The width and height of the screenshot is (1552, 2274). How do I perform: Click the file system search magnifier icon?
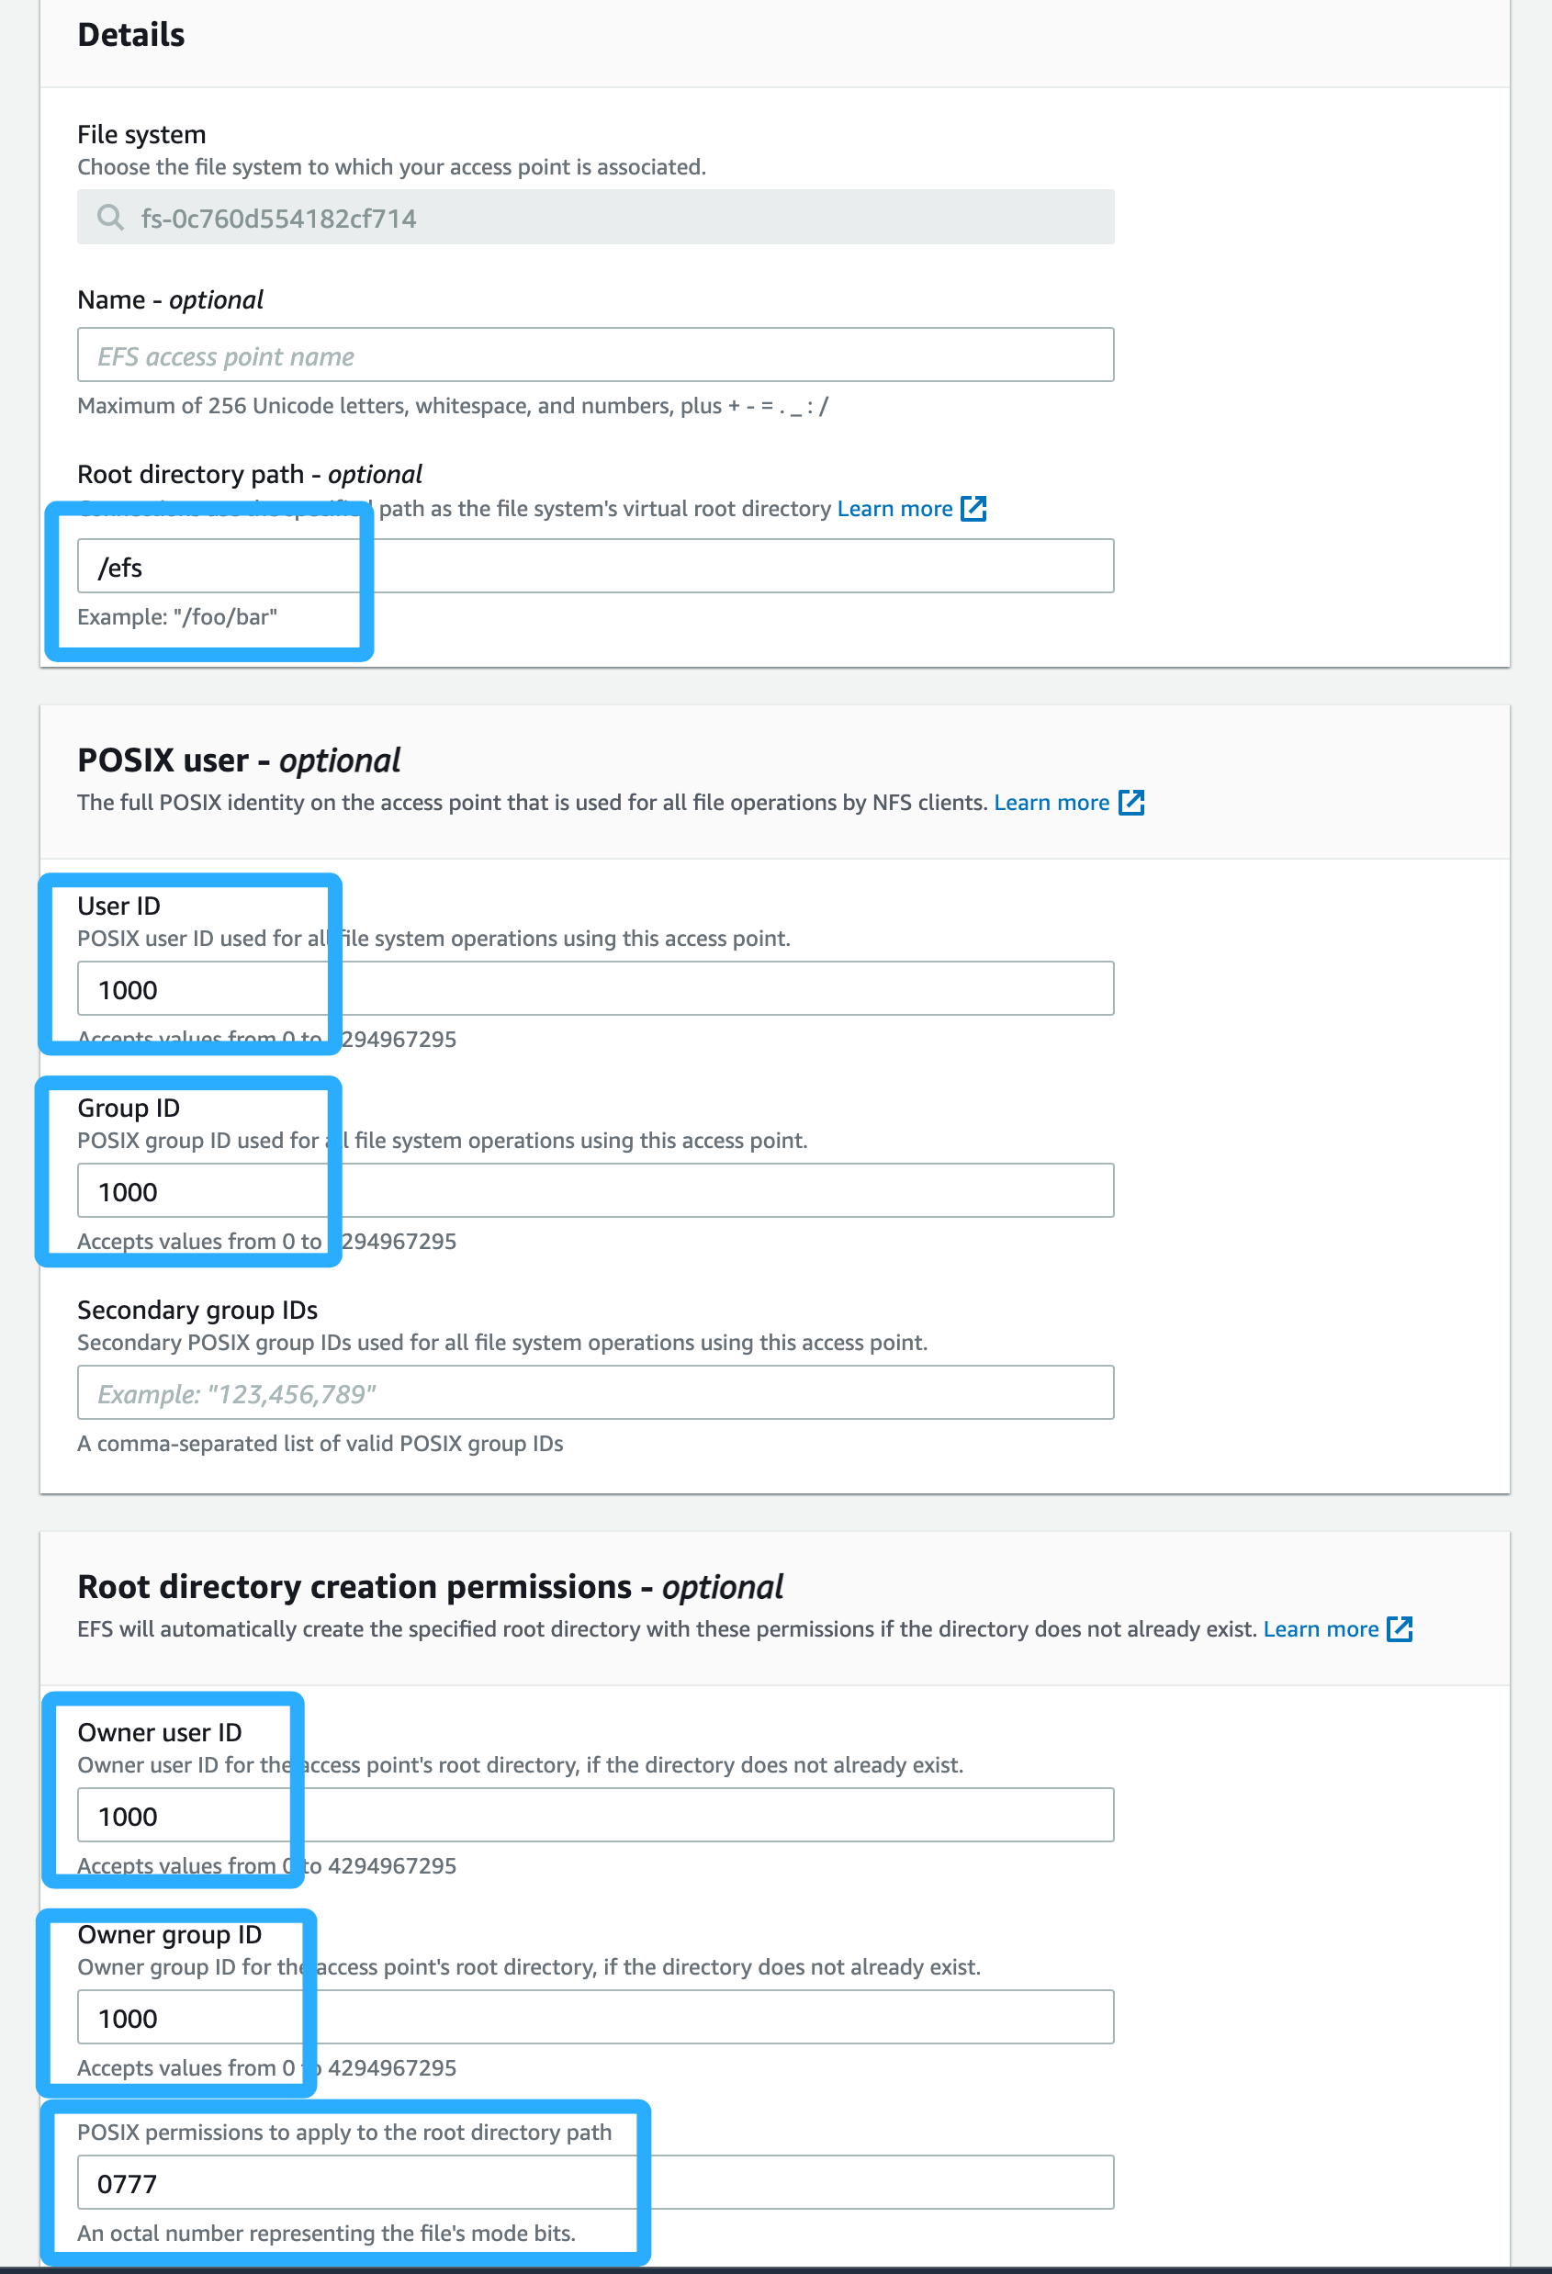[110, 218]
